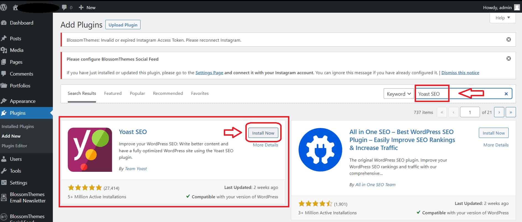Switch to the Featured tab
The height and width of the screenshot is (222, 522).
coord(113,93)
